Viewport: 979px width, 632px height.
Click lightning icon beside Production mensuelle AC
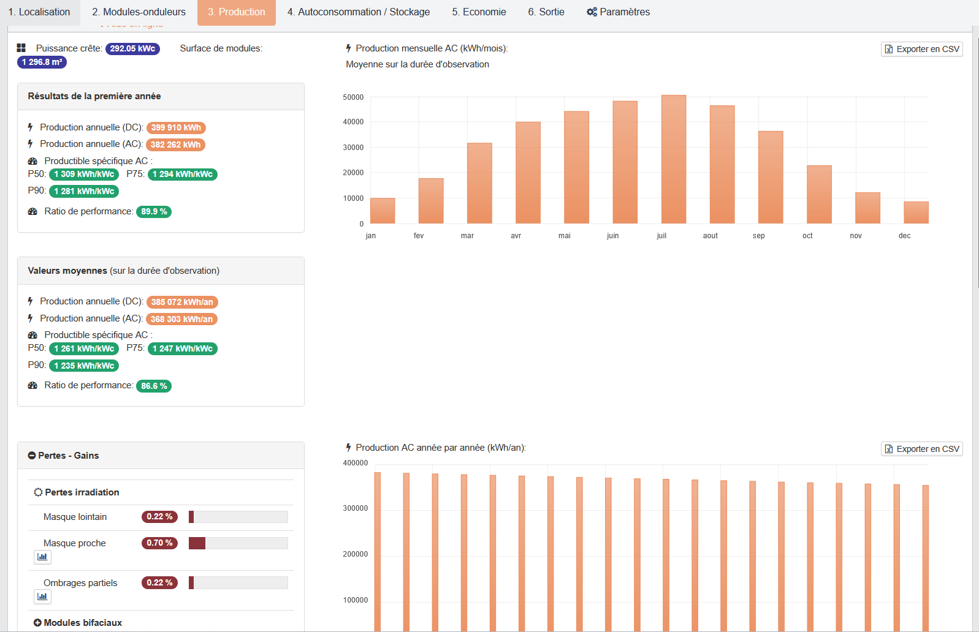coord(349,48)
